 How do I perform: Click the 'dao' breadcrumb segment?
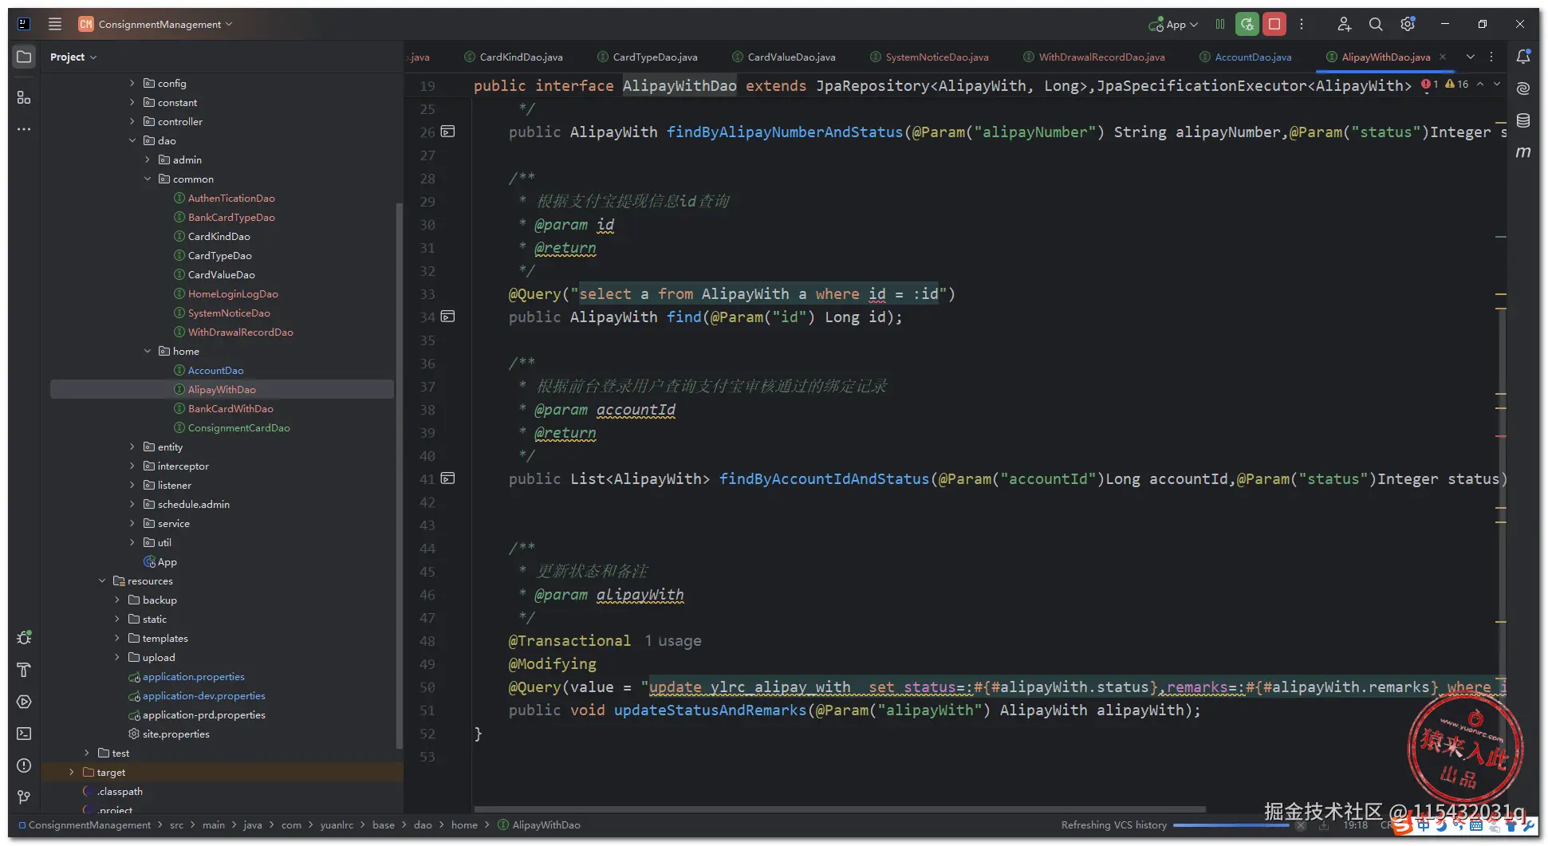click(x=423, y=824)
